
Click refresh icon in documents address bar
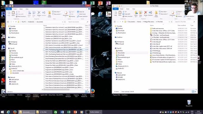click(65, 22)
